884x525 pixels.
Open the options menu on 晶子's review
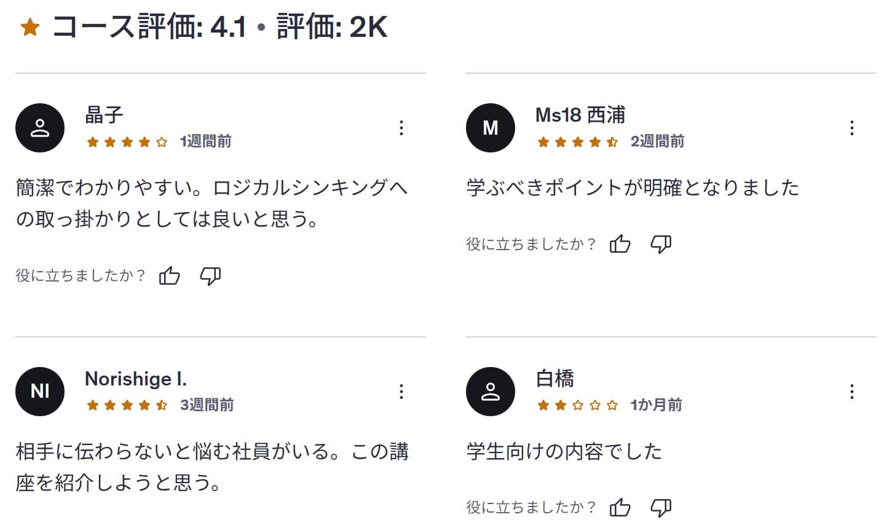(401, 128)
